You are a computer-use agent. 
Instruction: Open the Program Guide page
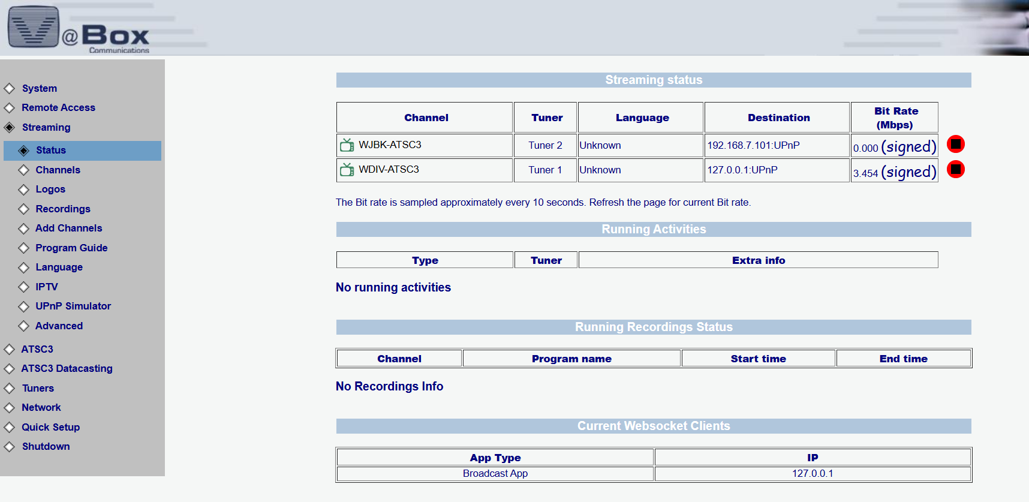pyautogui.click(x=71, y=248)
